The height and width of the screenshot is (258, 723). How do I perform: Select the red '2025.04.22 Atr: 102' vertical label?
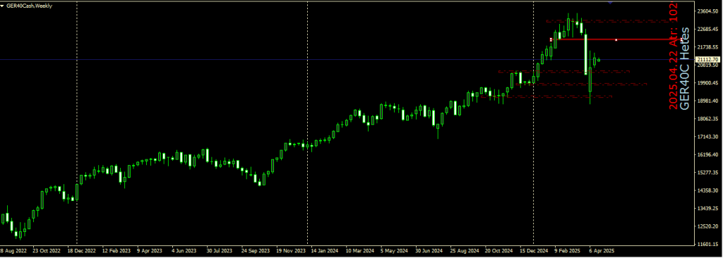[x=674, y=56]
